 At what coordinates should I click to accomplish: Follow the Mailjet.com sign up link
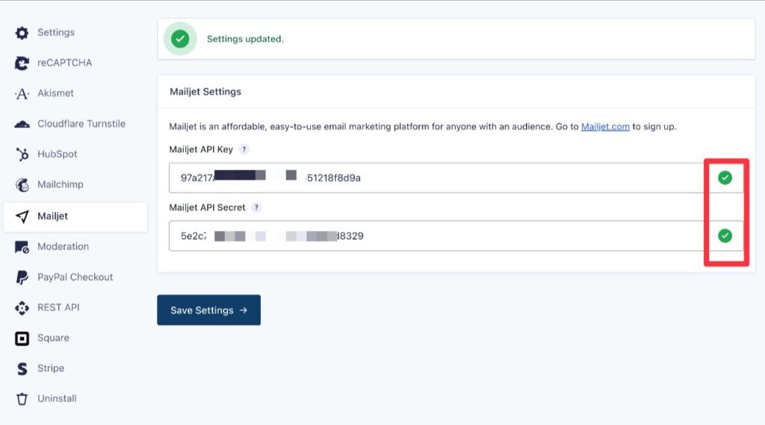point(605,127)
